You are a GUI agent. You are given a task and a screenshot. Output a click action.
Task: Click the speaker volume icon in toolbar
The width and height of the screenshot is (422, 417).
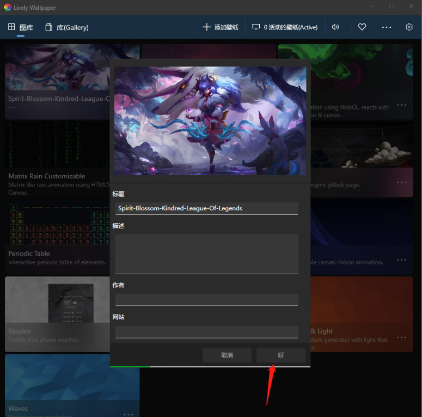(x=335, y=27)
